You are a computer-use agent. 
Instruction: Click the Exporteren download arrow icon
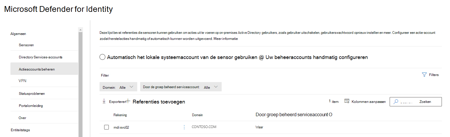point(104,101)
